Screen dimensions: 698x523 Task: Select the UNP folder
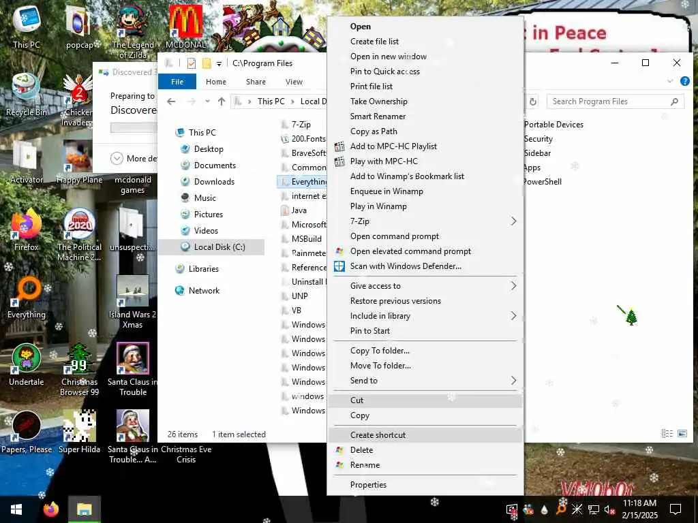(294, 296)
